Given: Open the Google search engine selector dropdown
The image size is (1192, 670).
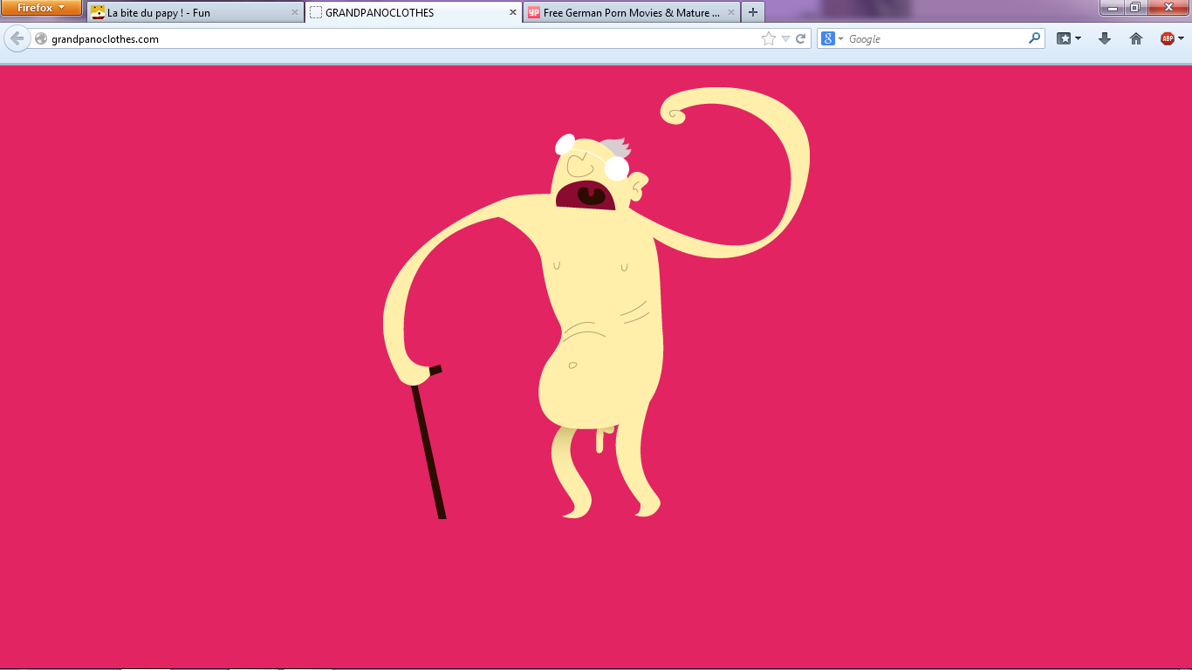Looking at the screenshot, I should coord(832,38).
